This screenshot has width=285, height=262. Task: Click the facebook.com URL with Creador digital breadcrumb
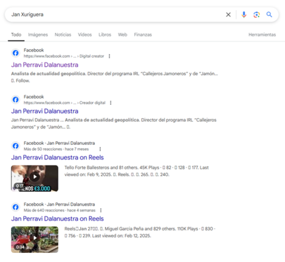click(x=64, y=102)
